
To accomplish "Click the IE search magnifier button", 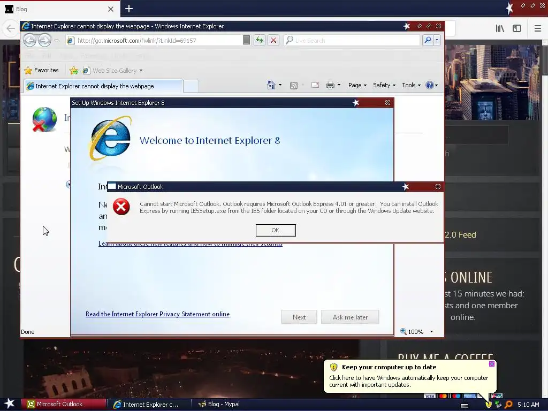I will [x=428, y=41].
